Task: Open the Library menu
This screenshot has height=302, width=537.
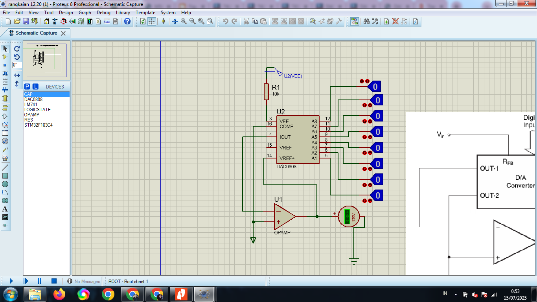Action: [x=123, y=12]
